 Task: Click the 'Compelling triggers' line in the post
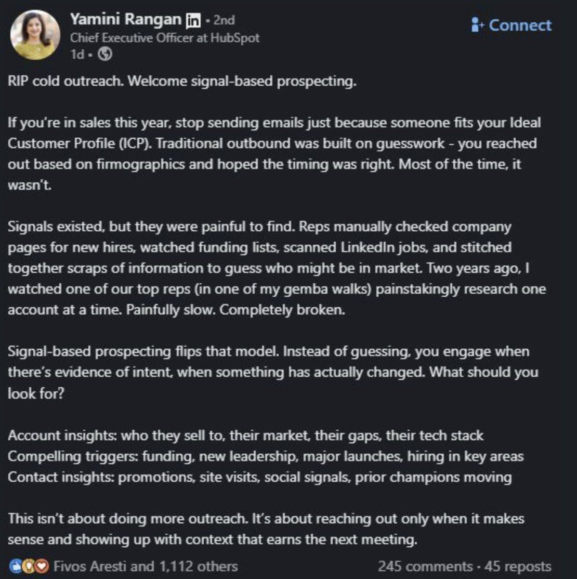(265, 456)
